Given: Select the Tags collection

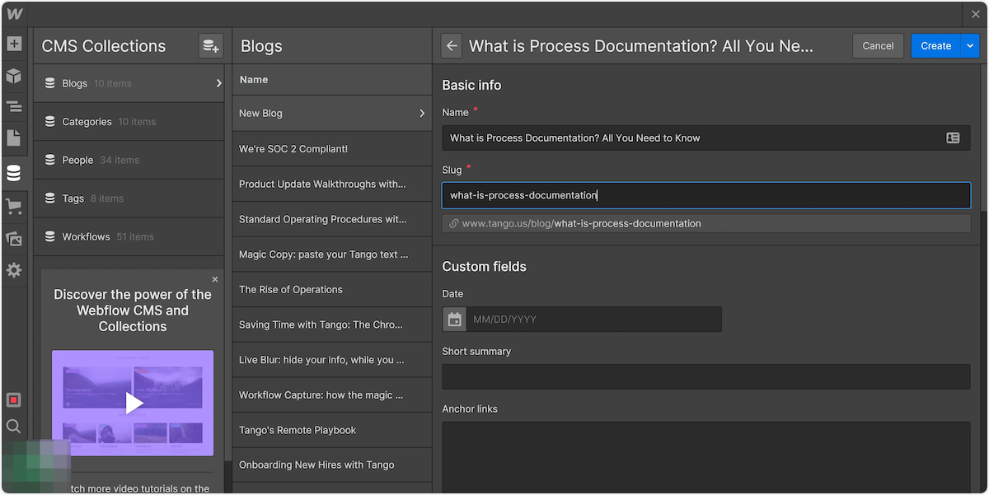Looking at the screenshot, I should (x=128, y=198).
